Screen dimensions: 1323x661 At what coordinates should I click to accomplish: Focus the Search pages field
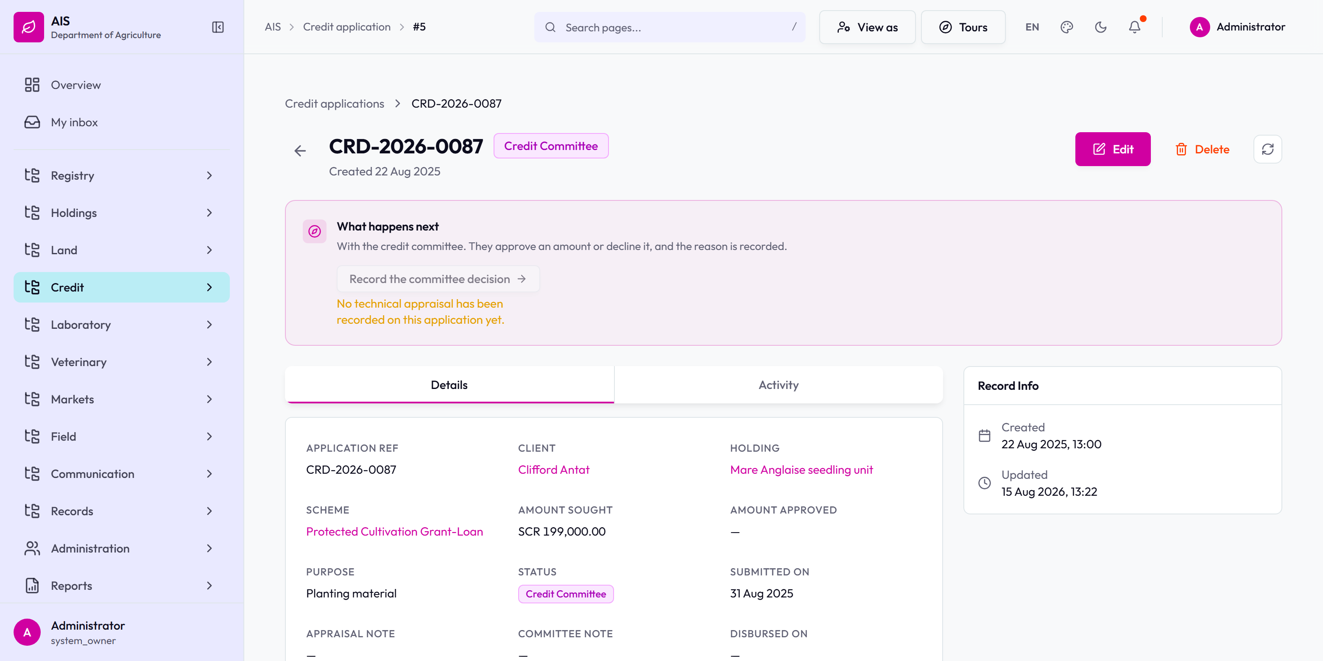[x=669, y=27]
